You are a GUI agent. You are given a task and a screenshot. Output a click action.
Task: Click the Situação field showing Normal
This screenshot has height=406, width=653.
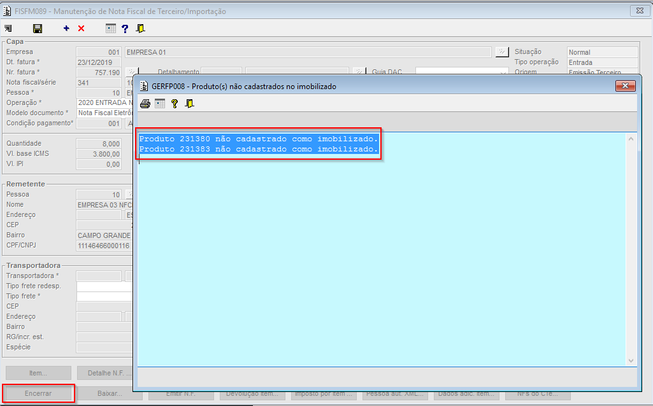tap(602, 52)
